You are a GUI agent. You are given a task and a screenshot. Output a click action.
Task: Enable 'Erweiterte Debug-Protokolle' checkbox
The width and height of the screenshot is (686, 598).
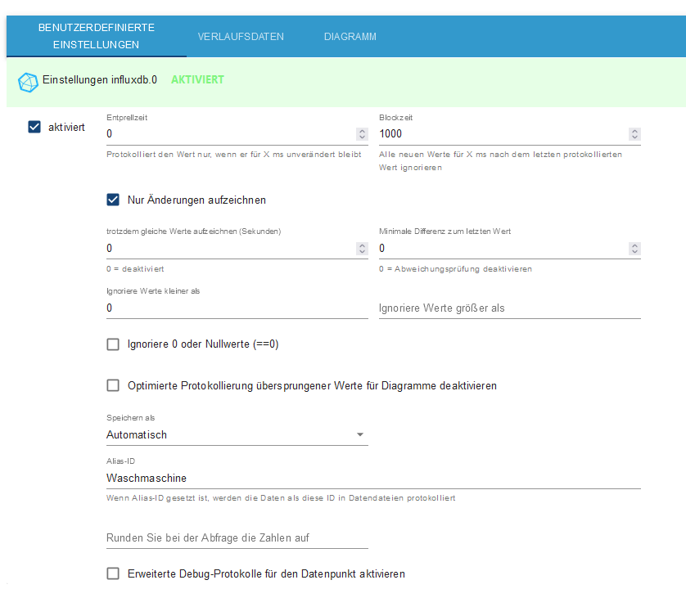tap(113, 574)
